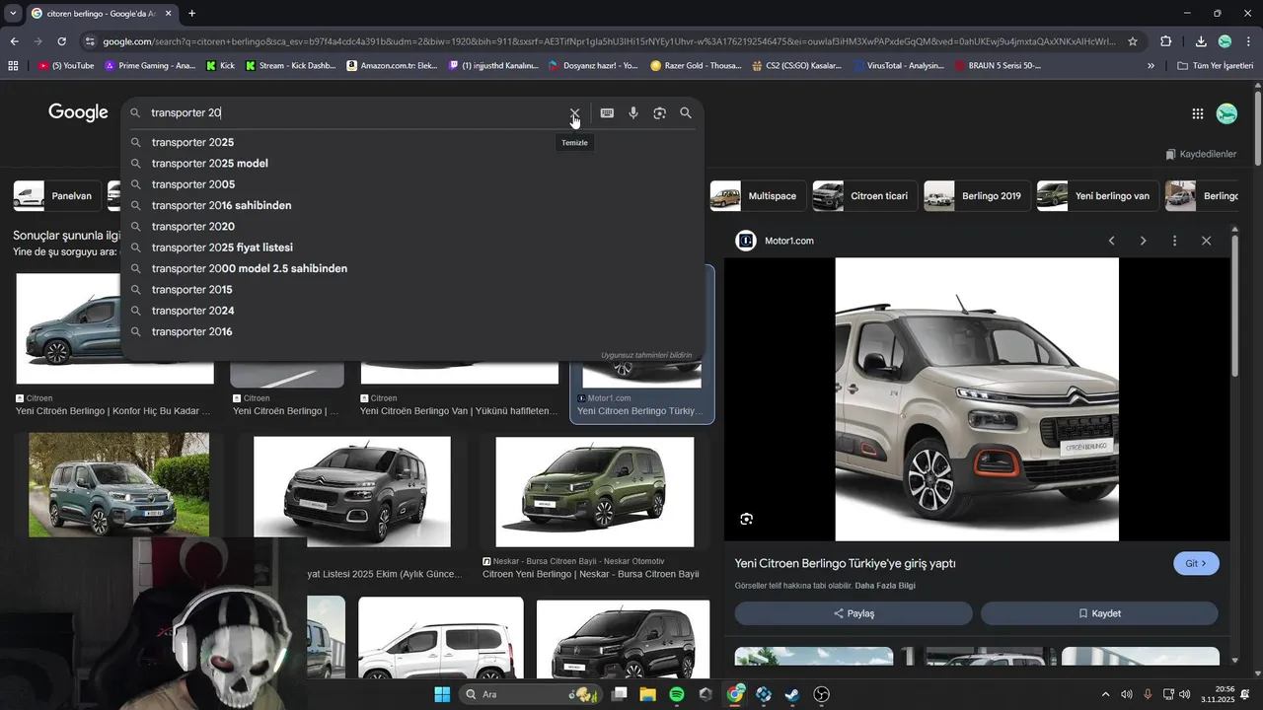Show next image in the preview panel
Image resolution: width=1263 pixels, height=710 pixels.
1143,241
